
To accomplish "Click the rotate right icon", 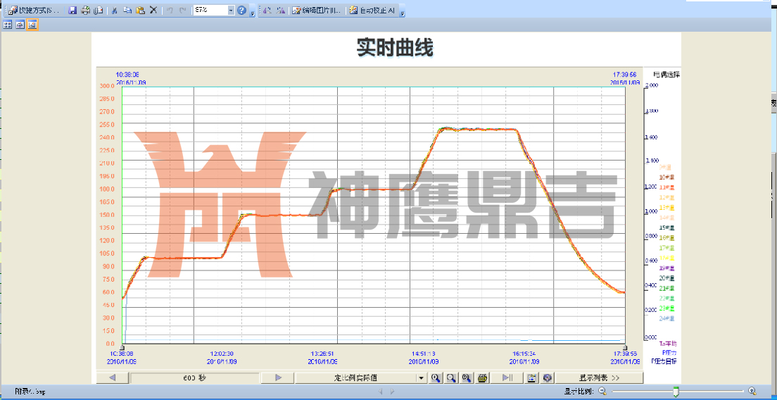I will click(281, 10).
